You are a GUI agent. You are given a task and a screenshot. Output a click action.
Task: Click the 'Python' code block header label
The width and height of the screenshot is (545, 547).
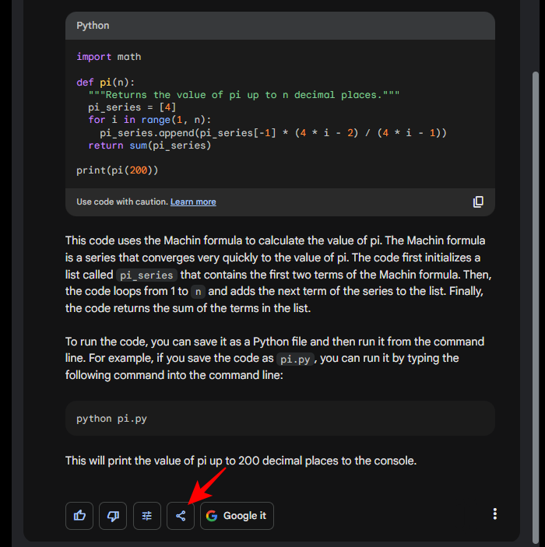click(x=93, y=26)
